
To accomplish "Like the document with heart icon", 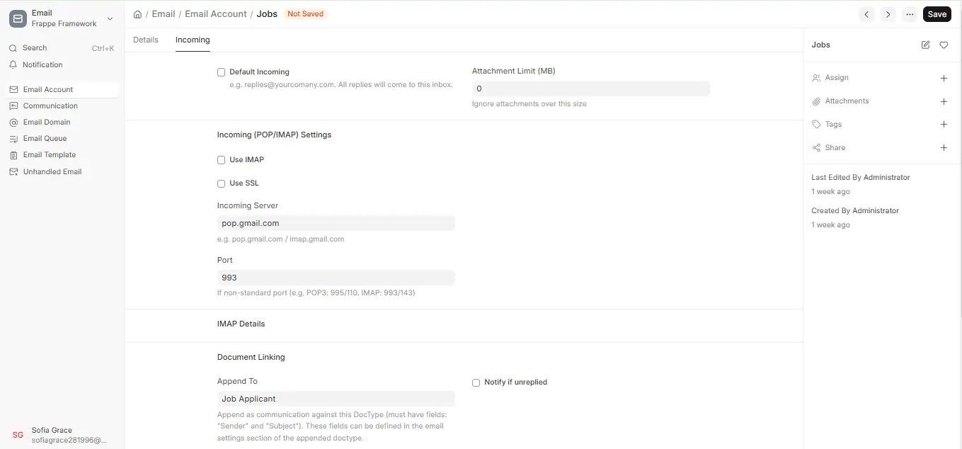I will tap(944, 45).
